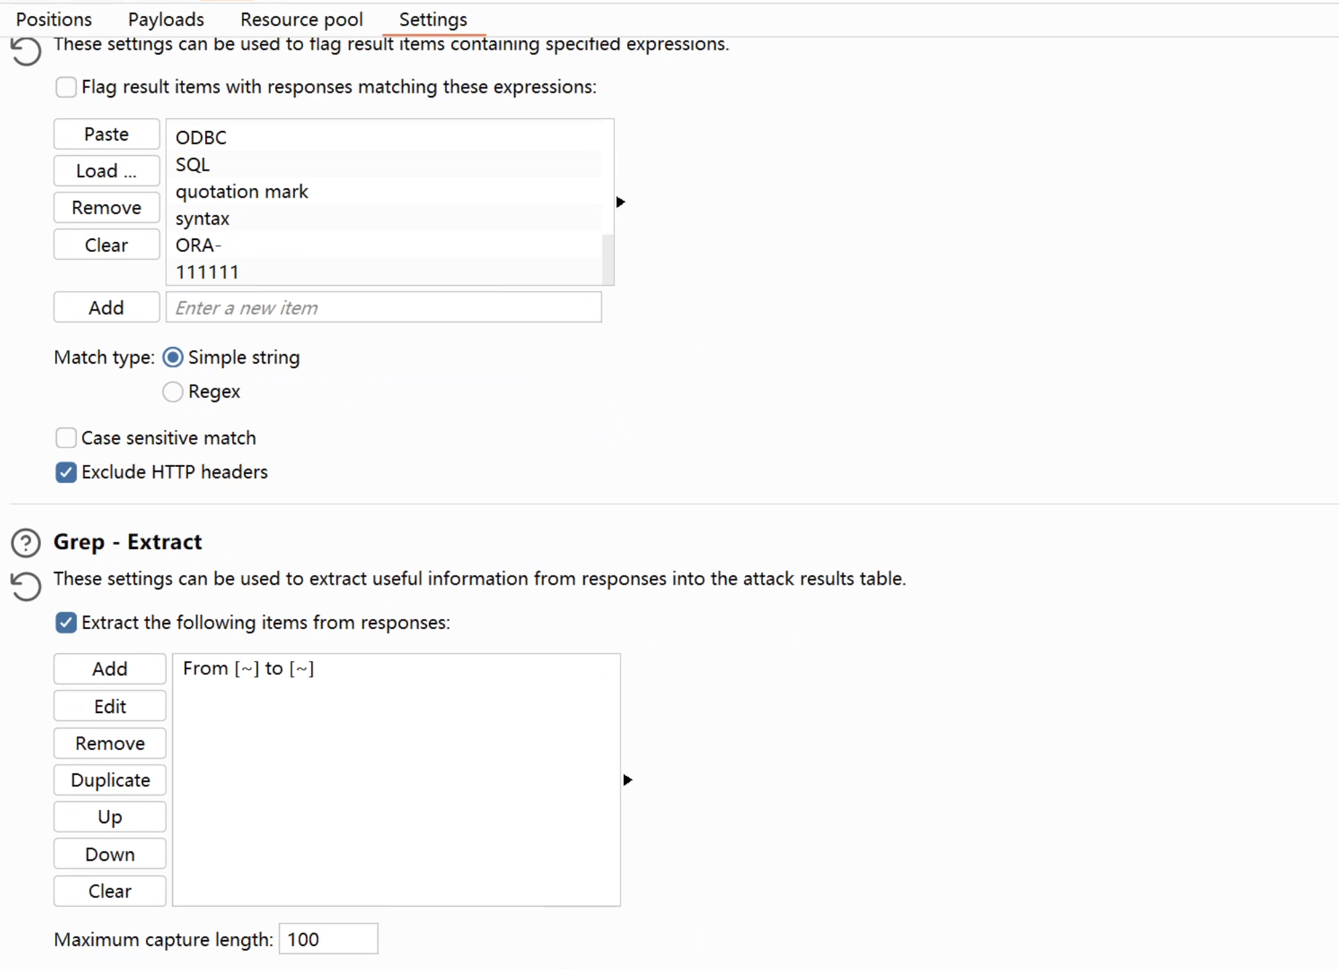Screen dimensions: 1339x969
Task: Reset Grep - Extract settings to default
Action: [26, 586]
